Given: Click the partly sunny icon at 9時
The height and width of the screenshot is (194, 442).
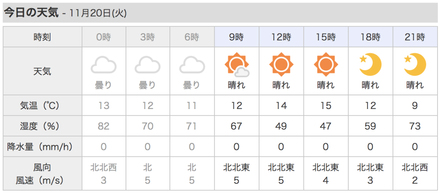Looking at the screenshot, I should pyautogui.click(x=236, y=66).
